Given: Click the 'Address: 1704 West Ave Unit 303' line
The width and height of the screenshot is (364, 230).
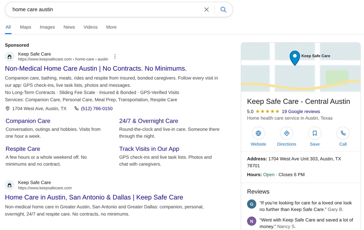Looking at the screenshot, I should 294,162.
